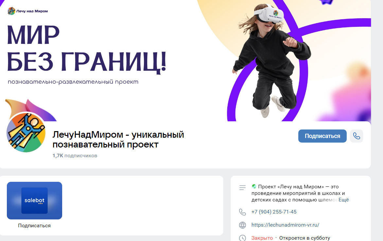383x241 pixels.
Task: Open the lechunadmirom-vr.ru website link
Action: 285,225
